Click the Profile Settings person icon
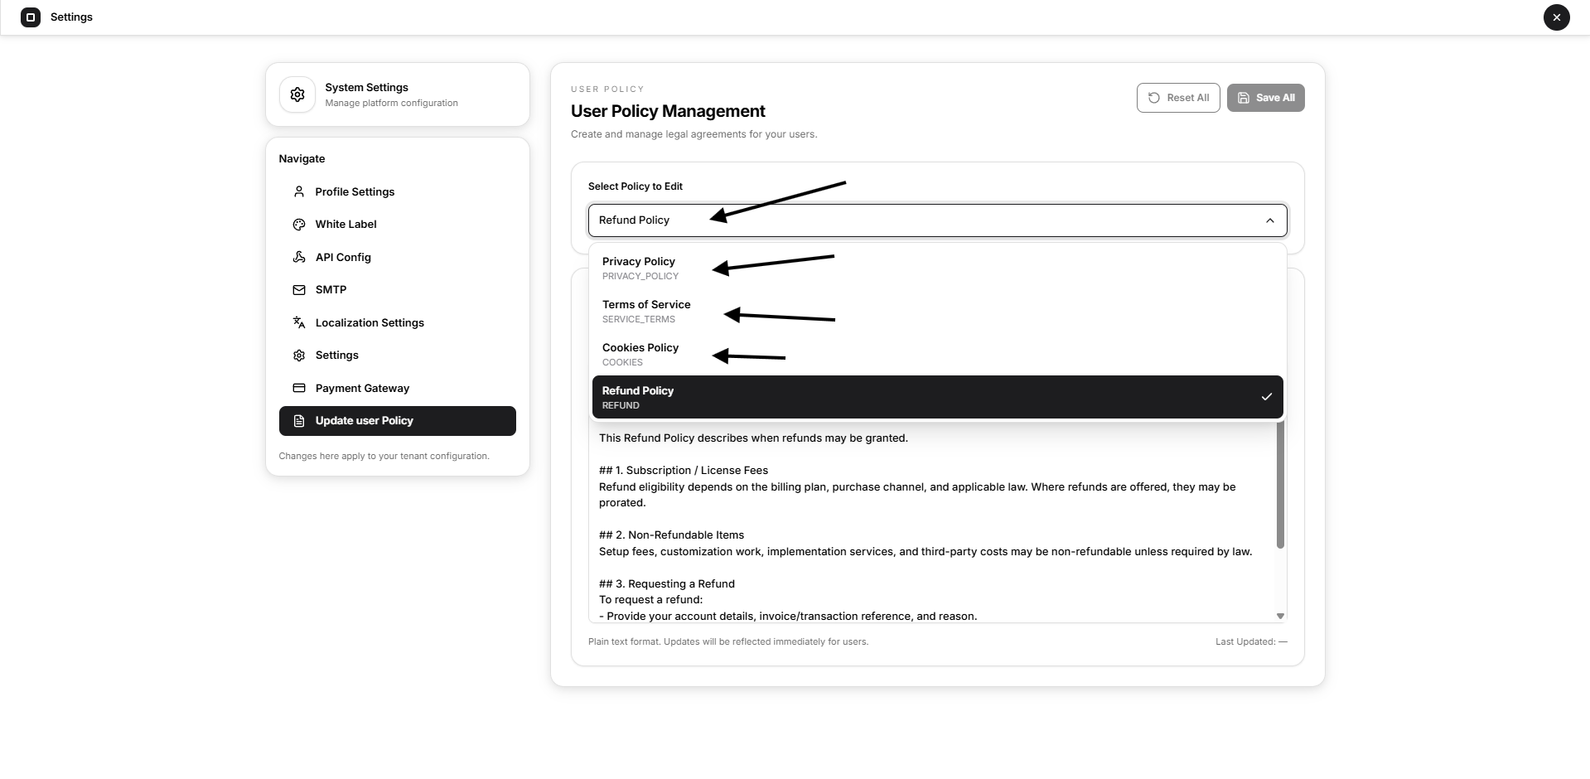The height and width of the screenshot is (779, 1590). (x=299, y=191)
